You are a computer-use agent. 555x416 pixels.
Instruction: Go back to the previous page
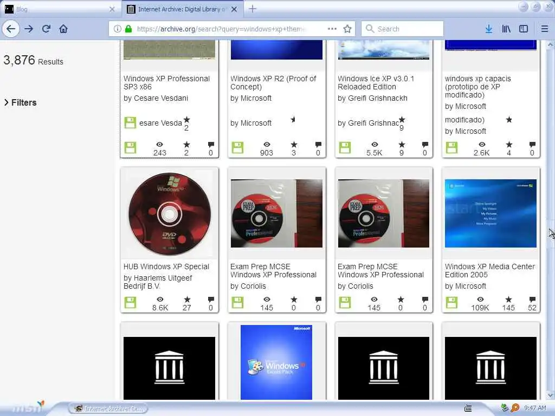11,29
